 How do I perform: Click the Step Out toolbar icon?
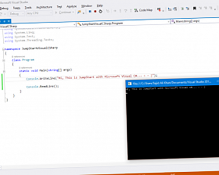click(131, 10)
